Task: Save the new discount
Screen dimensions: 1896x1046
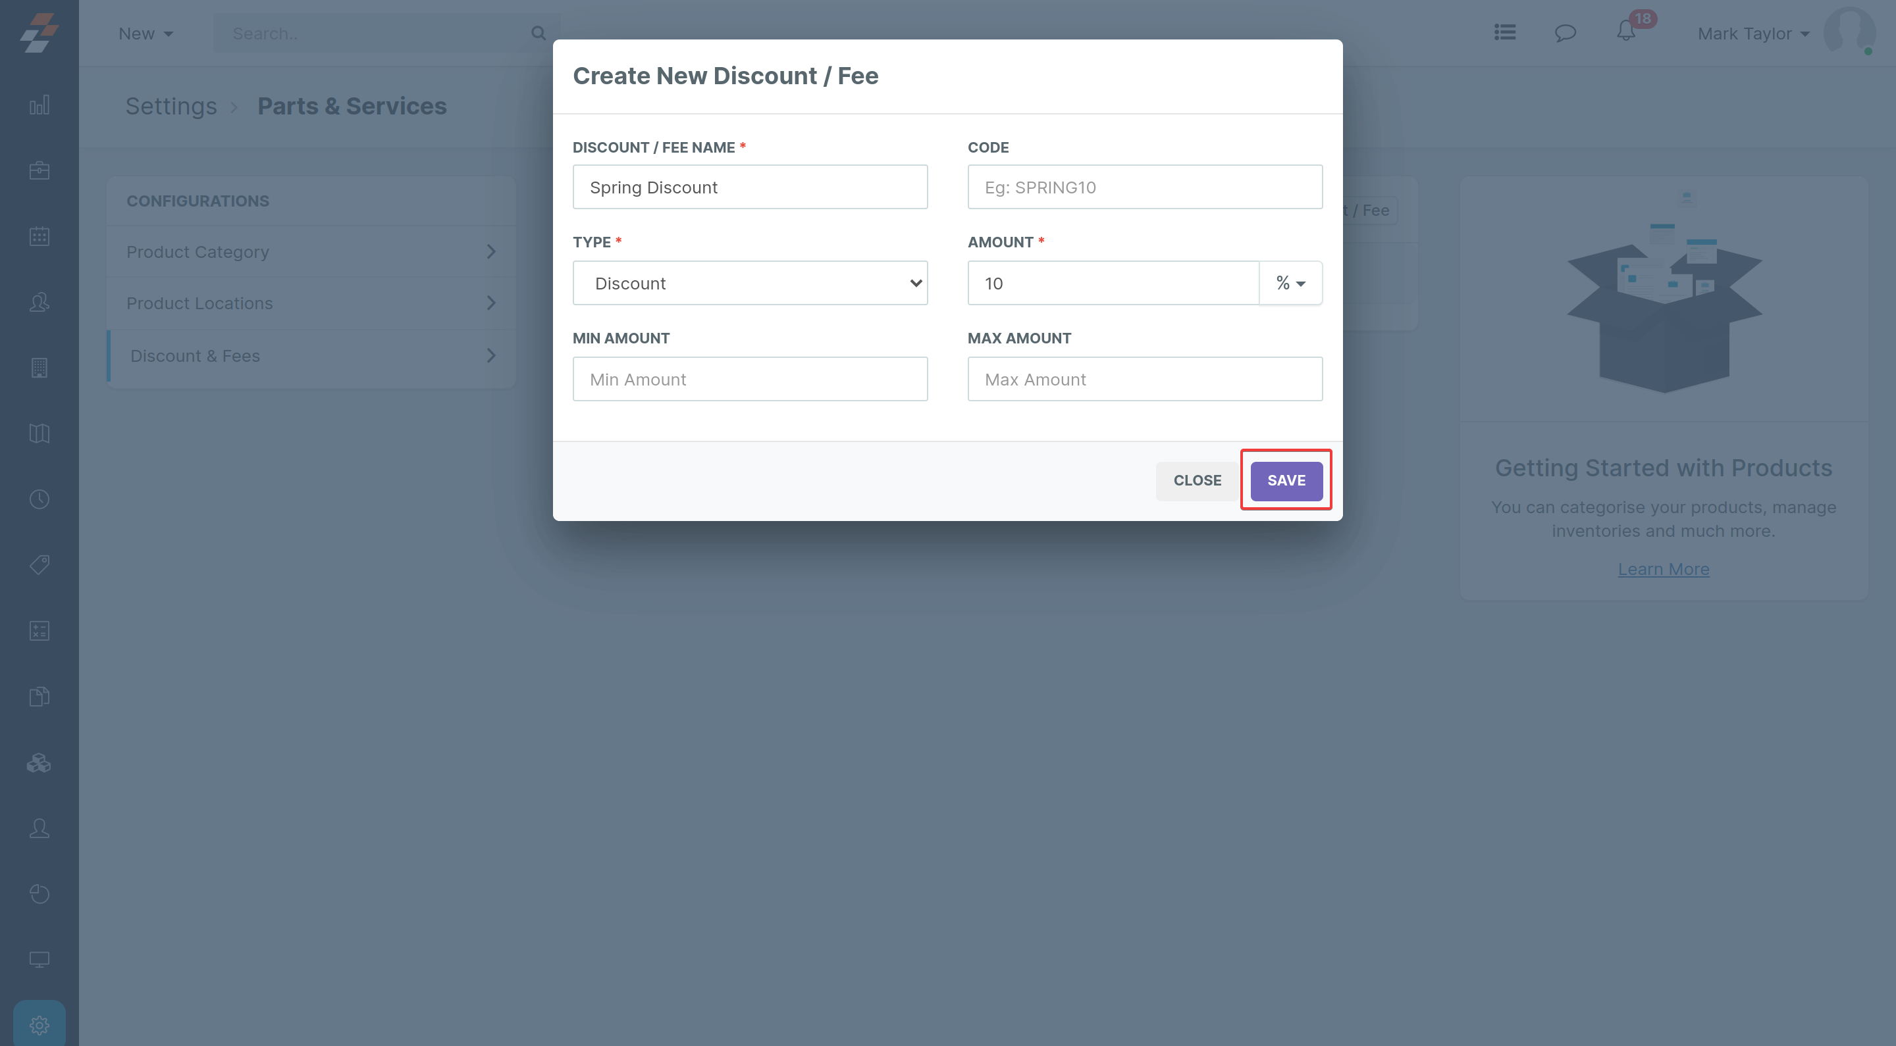Action: [1286, 480]
